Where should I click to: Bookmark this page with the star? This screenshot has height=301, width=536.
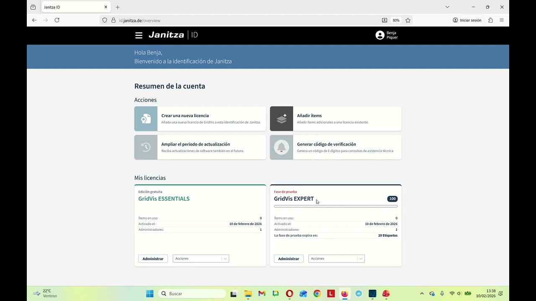(x=408, y=20)
